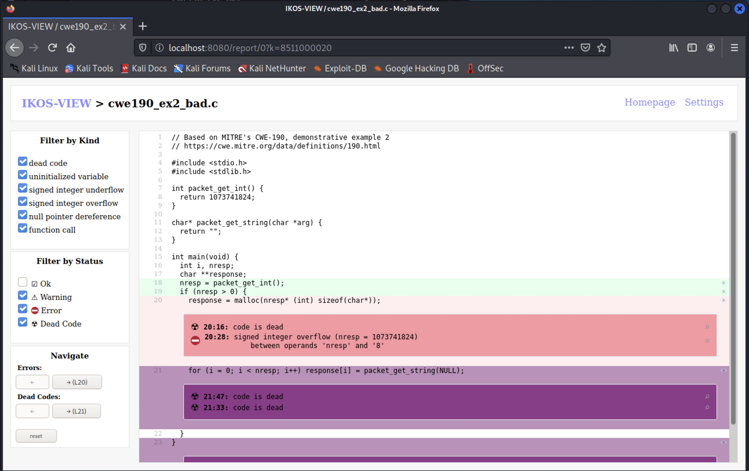Open Kali Forums bookmark
Image resolution: width=749 pixels, height=471 pixels.
tap(202, 68)
